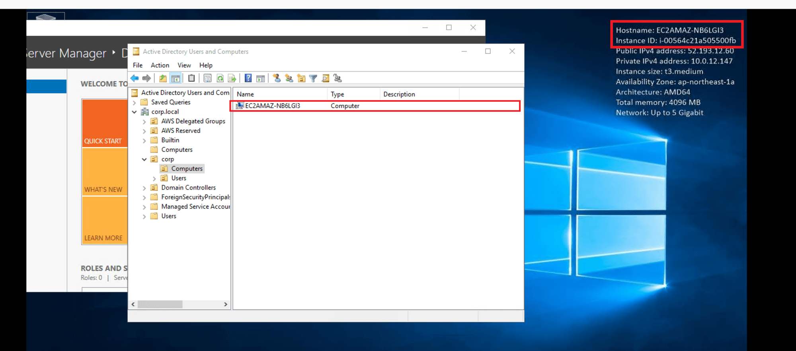Select top-level Computers container under corp.local
This screenshot has width=796, height=351.
pyautogui.click(x=177, y=150)
